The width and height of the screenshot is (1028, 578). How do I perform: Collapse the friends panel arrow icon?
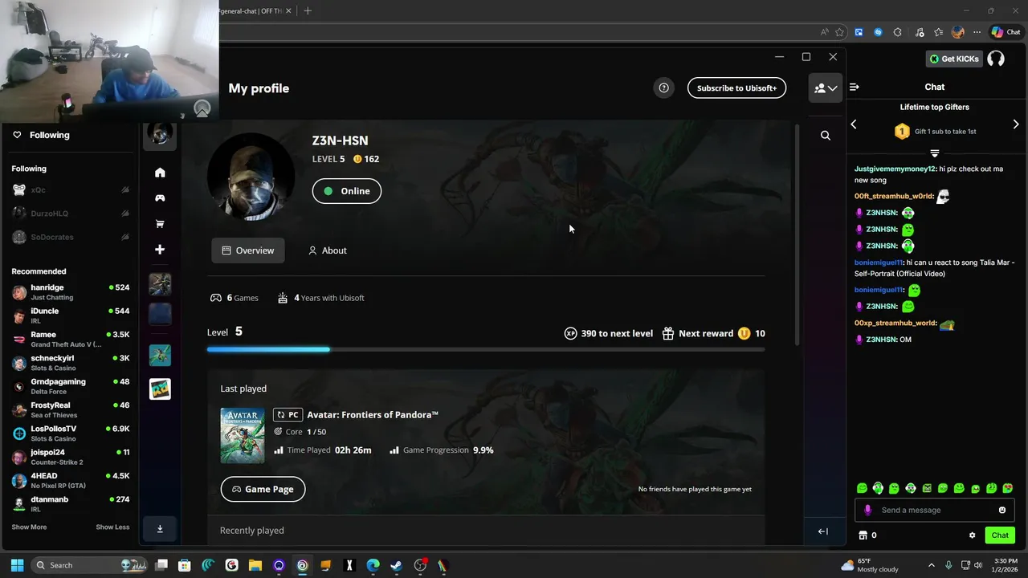tap(823, 531)
